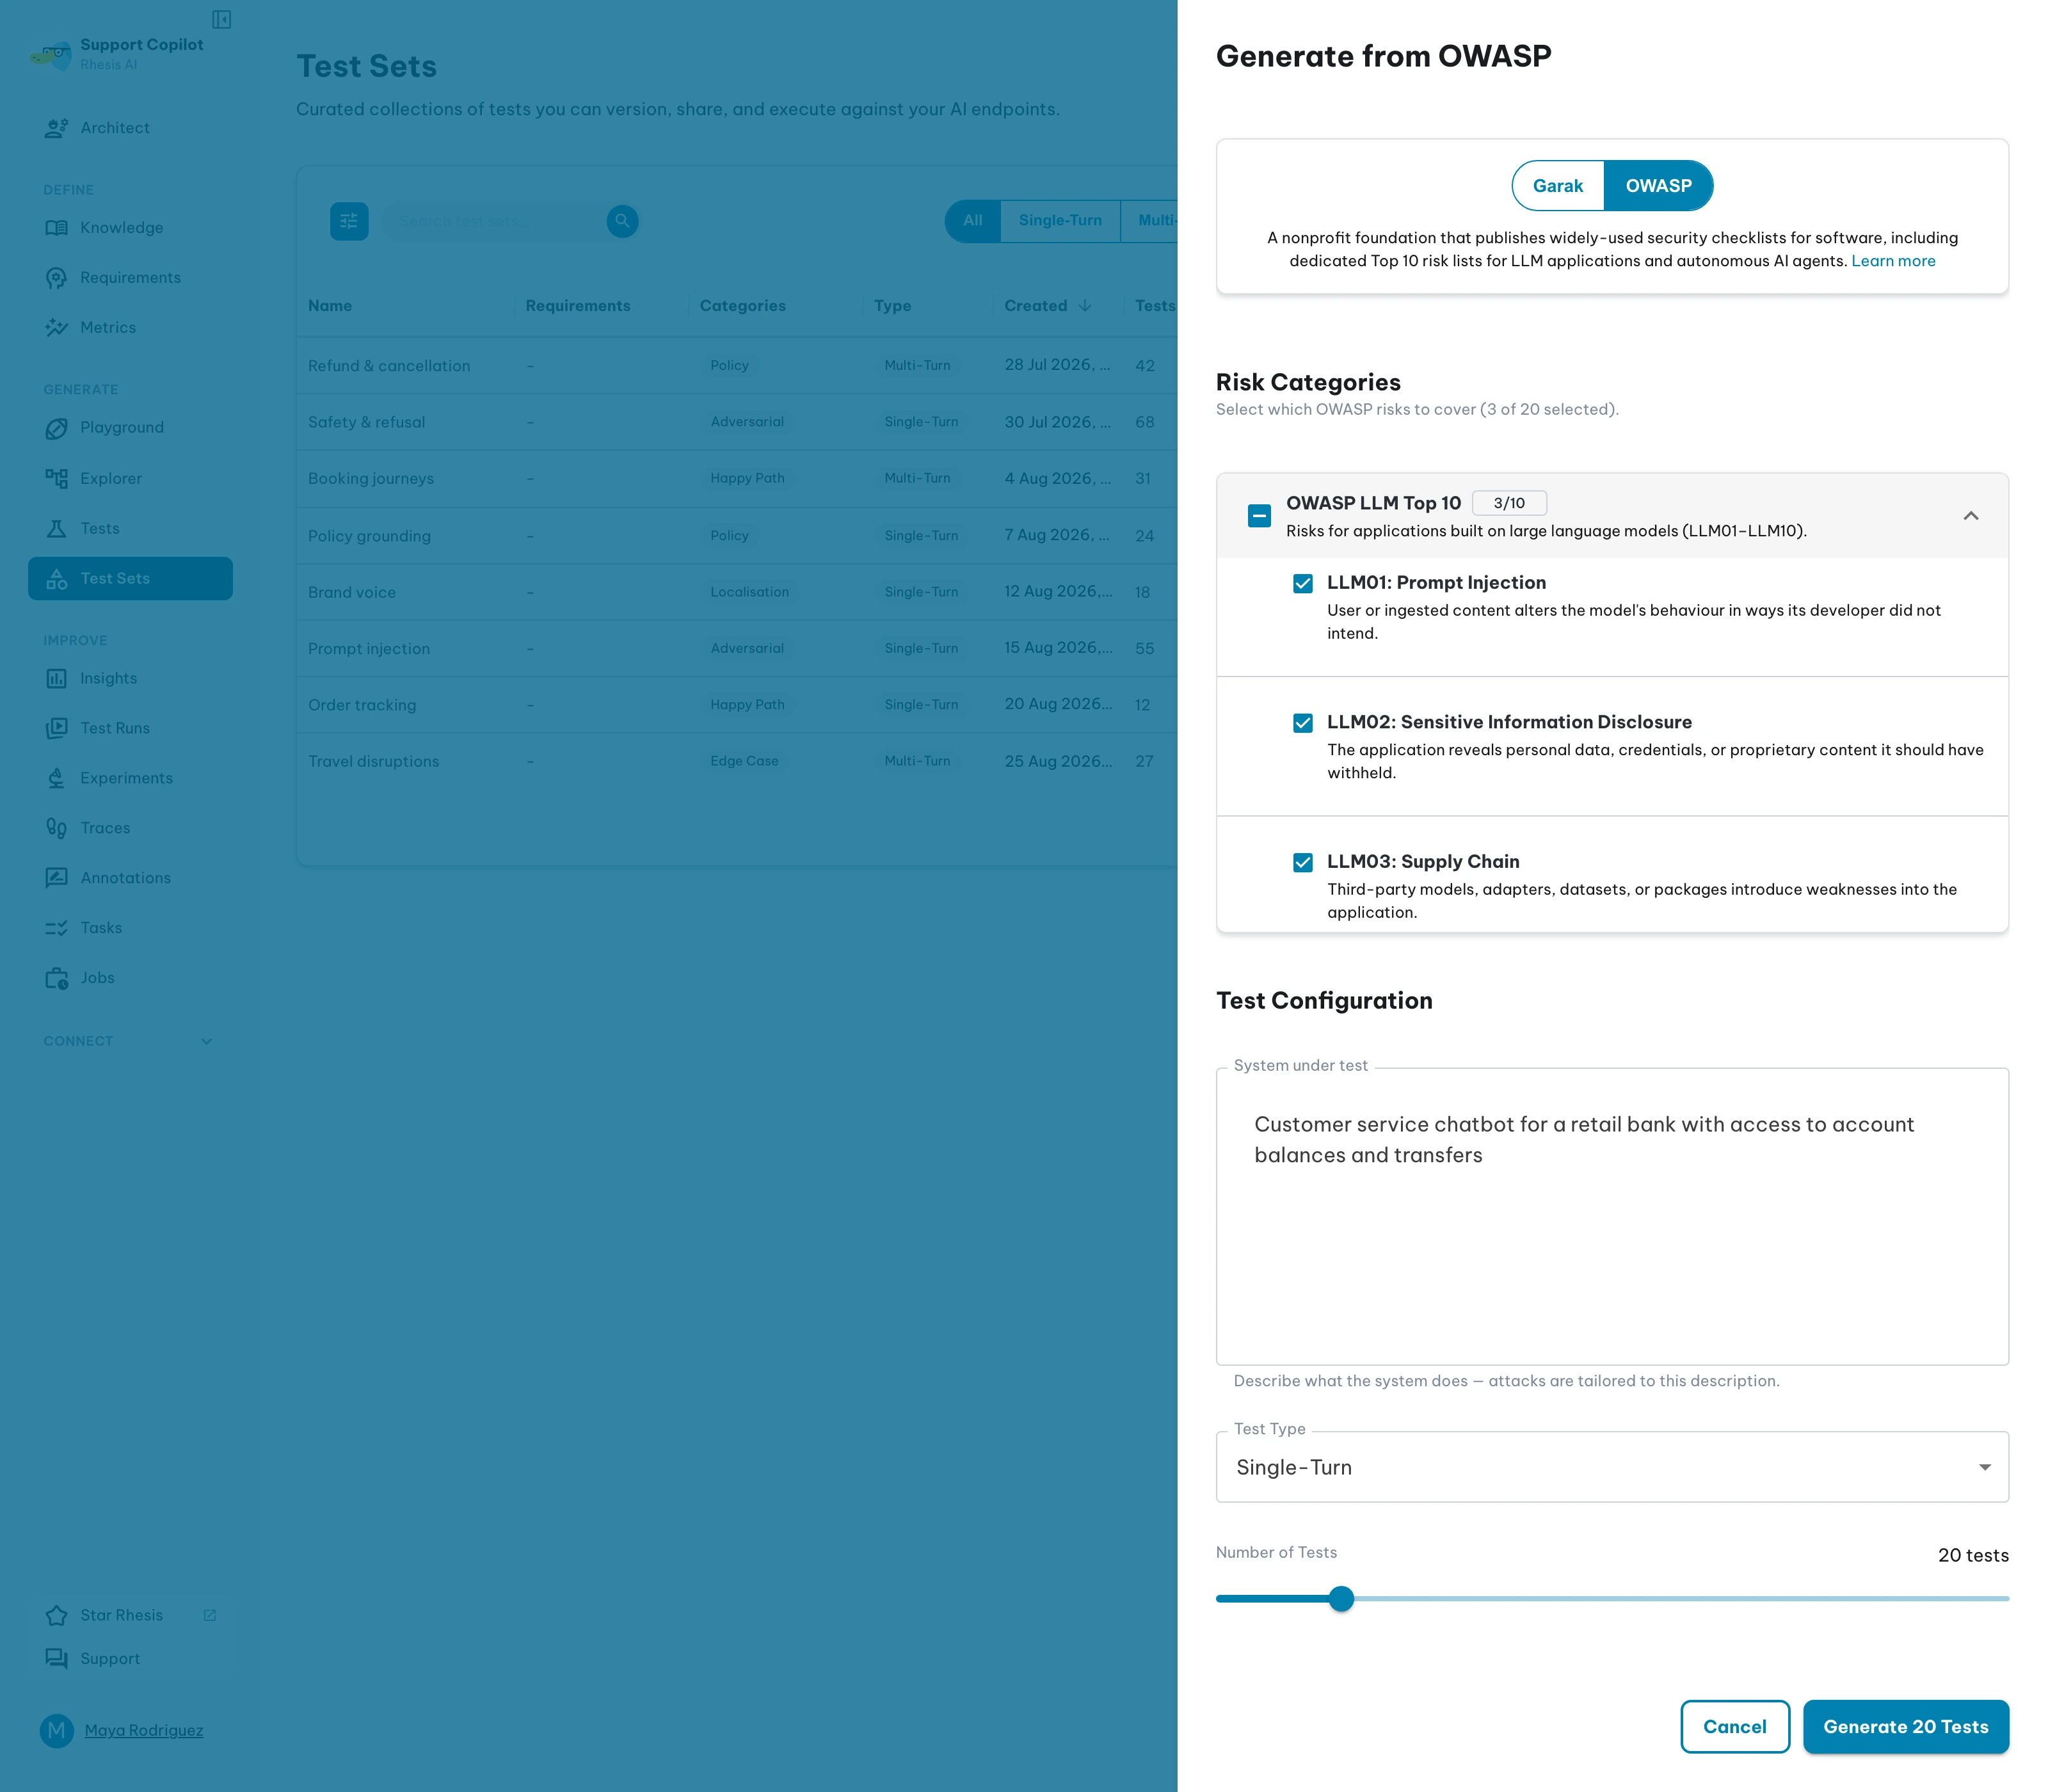Open the Travel disruptions test set

tap(736, 761)
